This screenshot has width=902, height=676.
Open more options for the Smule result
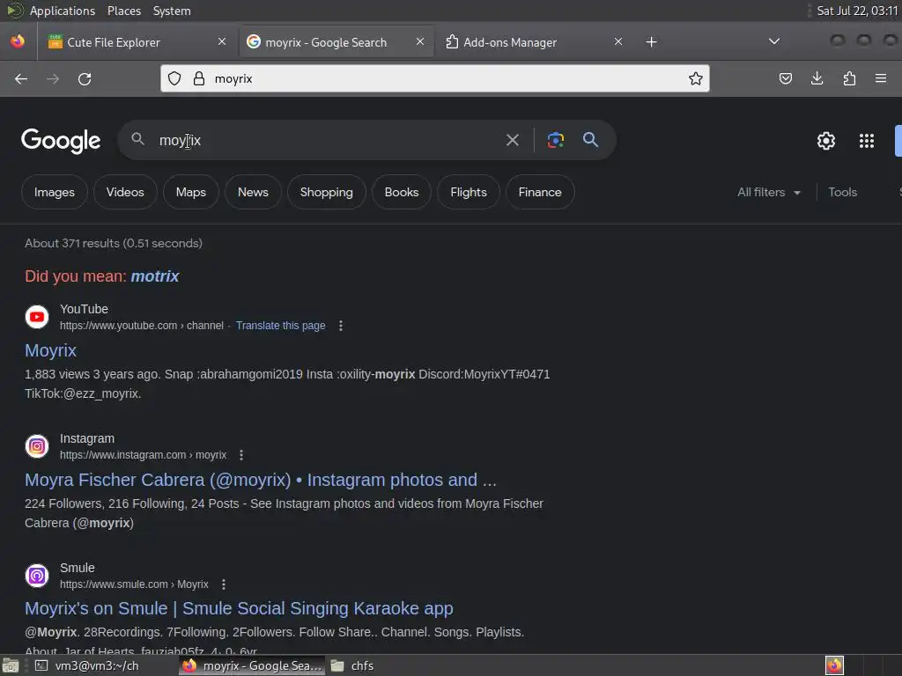coord(223,584)
